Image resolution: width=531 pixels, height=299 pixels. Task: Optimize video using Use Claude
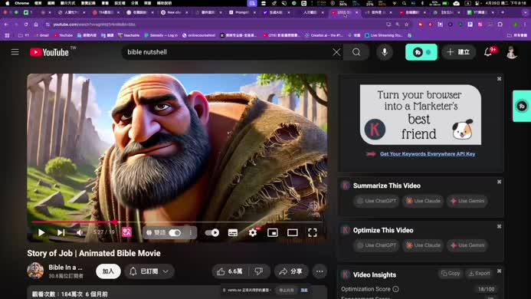coord(423,245)
